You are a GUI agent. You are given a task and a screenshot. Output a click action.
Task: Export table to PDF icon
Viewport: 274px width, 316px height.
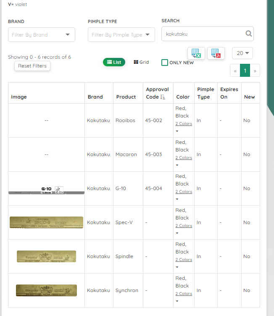coord(216,53)
